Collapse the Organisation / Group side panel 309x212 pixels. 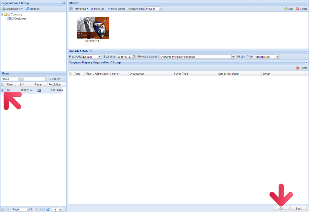point(64,3)
